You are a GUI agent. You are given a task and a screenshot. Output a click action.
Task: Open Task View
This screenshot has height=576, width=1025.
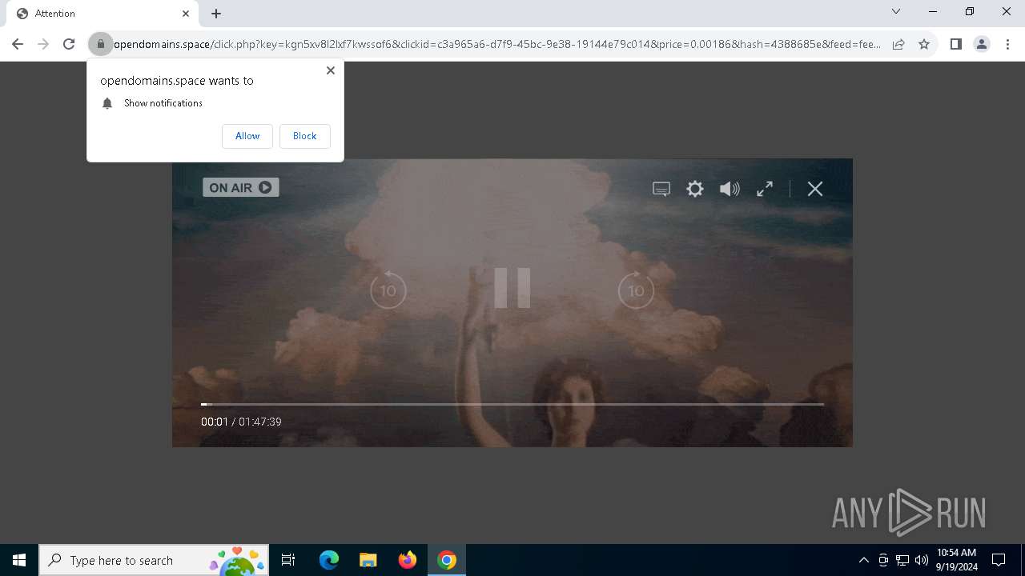[288, 560]
